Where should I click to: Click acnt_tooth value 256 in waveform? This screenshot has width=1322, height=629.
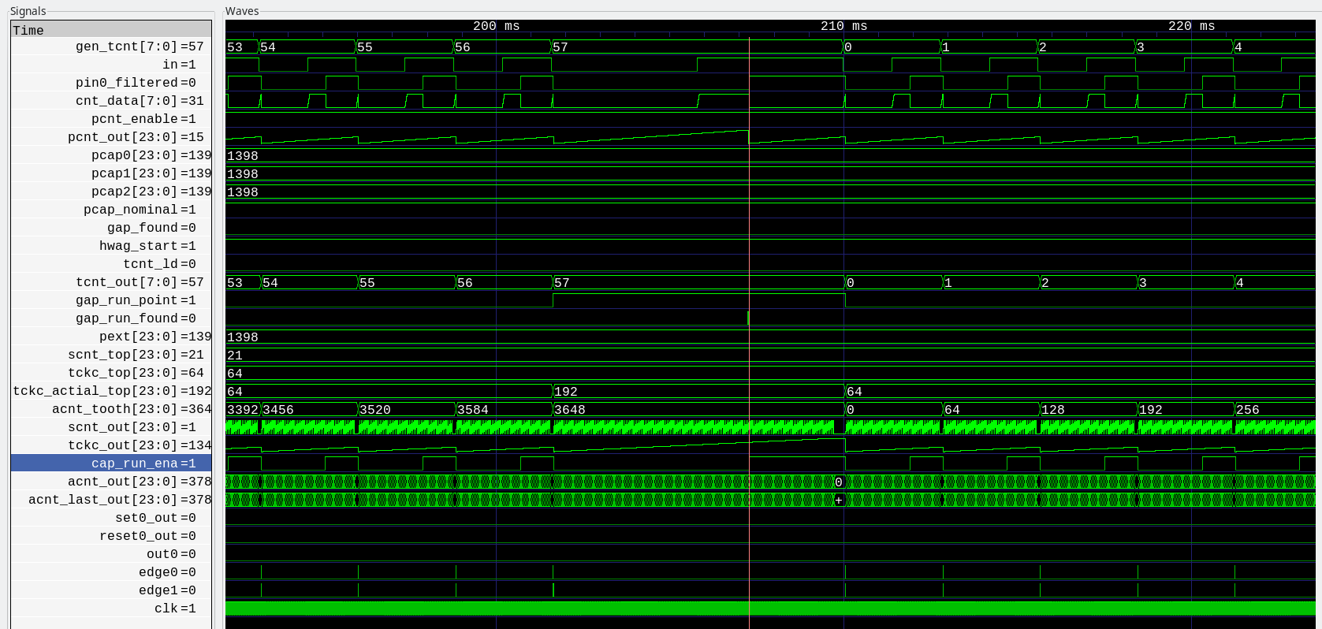point(1247,410)
